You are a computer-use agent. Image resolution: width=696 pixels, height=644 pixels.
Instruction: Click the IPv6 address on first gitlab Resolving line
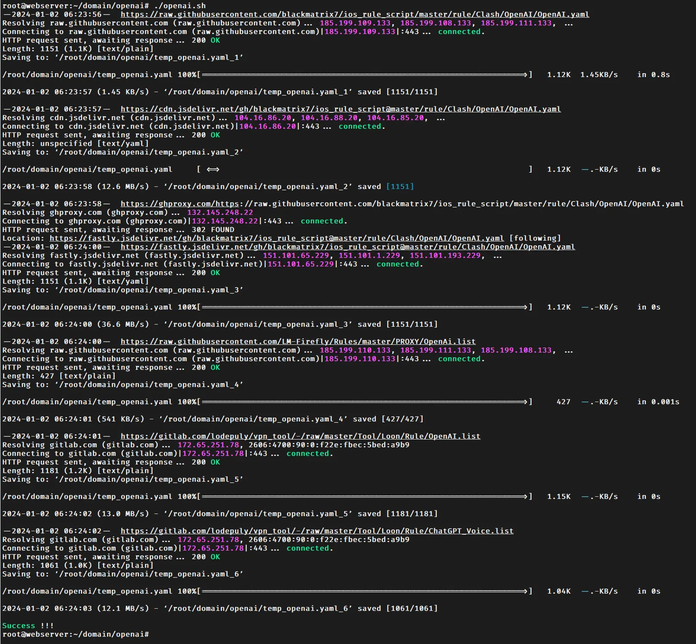point(329,445)
